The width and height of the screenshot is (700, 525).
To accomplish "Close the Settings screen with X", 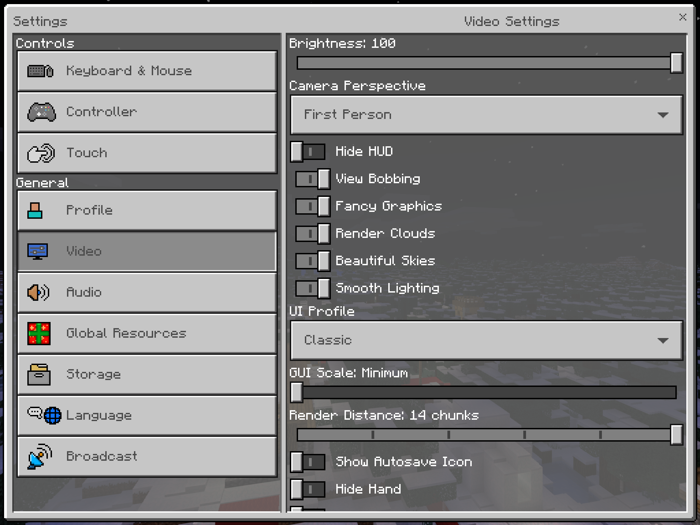I will (x=683, y=17).
